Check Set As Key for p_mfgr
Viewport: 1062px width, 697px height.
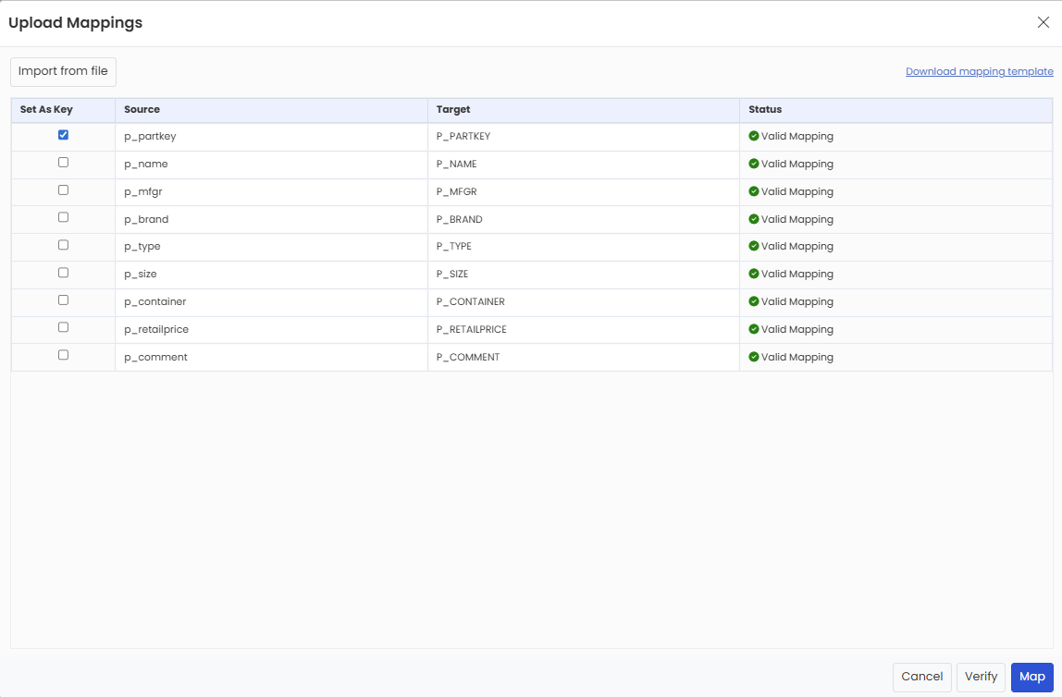pyautogui.click(x=63, y=190)
